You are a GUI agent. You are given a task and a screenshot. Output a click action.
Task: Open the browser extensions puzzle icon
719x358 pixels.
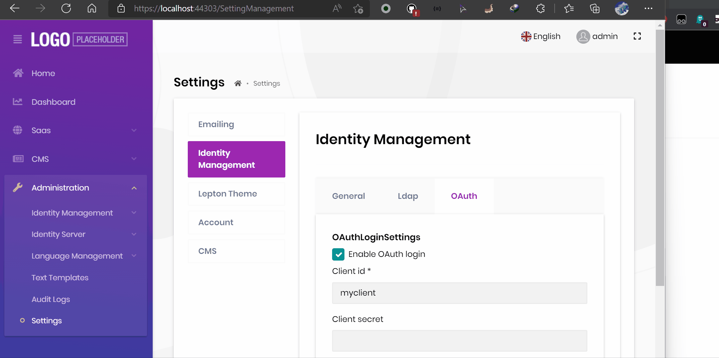click(x=540, y=9)
